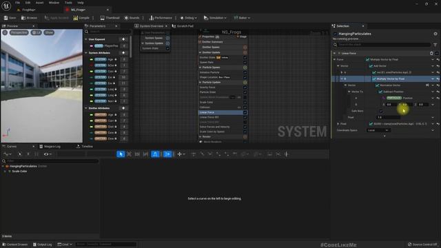Open the File menu
The image size is (441, 248).
17,3
